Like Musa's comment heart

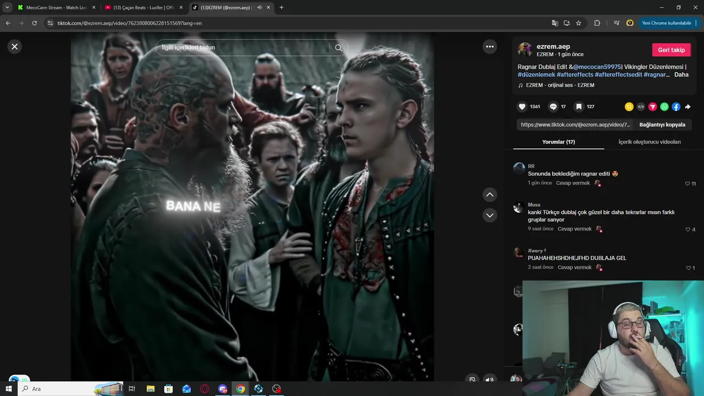[x=687, y=229]
